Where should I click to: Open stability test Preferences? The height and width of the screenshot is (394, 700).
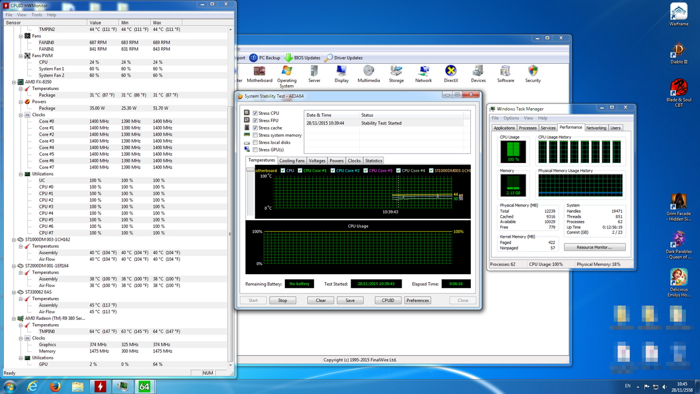(x=417, y=300)
